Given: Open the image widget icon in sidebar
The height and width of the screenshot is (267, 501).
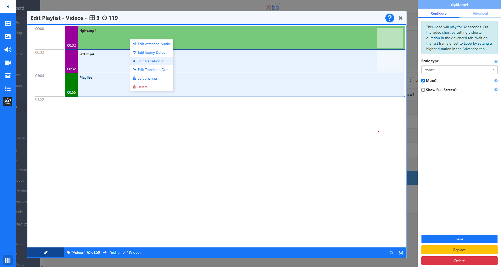Looking at the screenshot, I should [8, 37].
